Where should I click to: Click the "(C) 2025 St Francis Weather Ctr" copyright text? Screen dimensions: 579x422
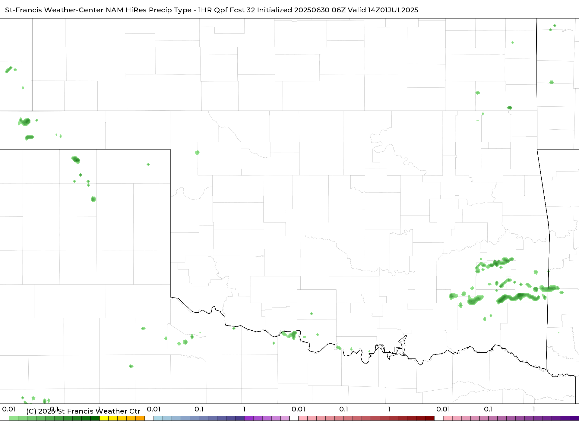83,411
